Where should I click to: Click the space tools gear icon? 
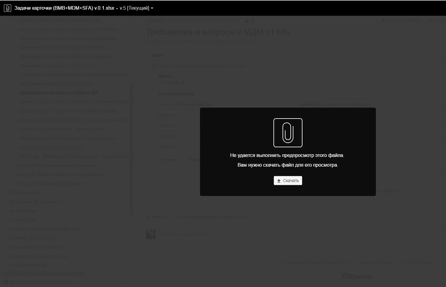click(x=5, y=282)
